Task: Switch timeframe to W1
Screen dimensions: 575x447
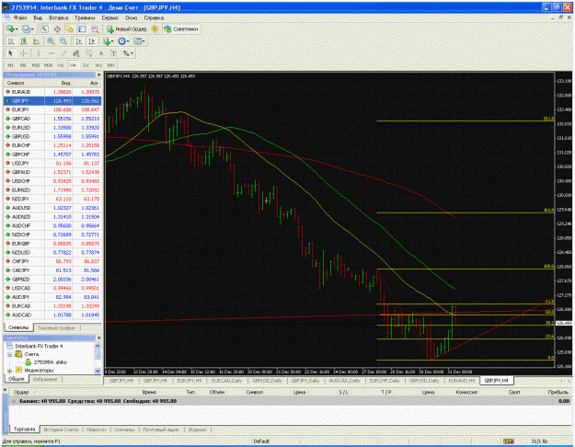Action: 98,65
